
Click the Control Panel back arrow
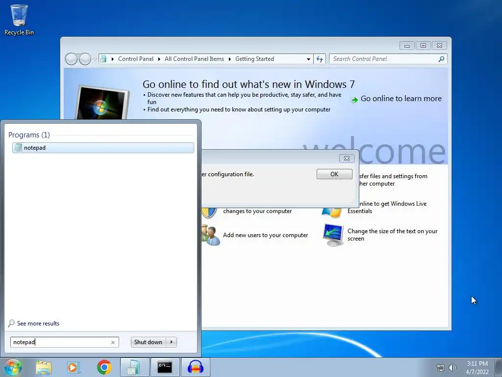[71, 59]
